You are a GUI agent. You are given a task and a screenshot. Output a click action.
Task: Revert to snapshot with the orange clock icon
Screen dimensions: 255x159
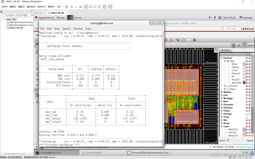point(76,7)
